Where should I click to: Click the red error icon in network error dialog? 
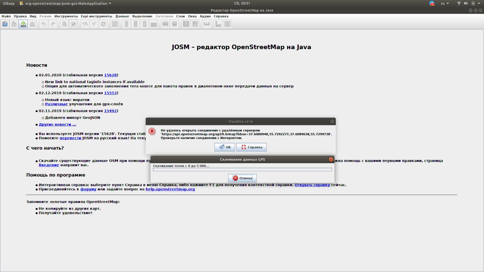coord(152,131)
